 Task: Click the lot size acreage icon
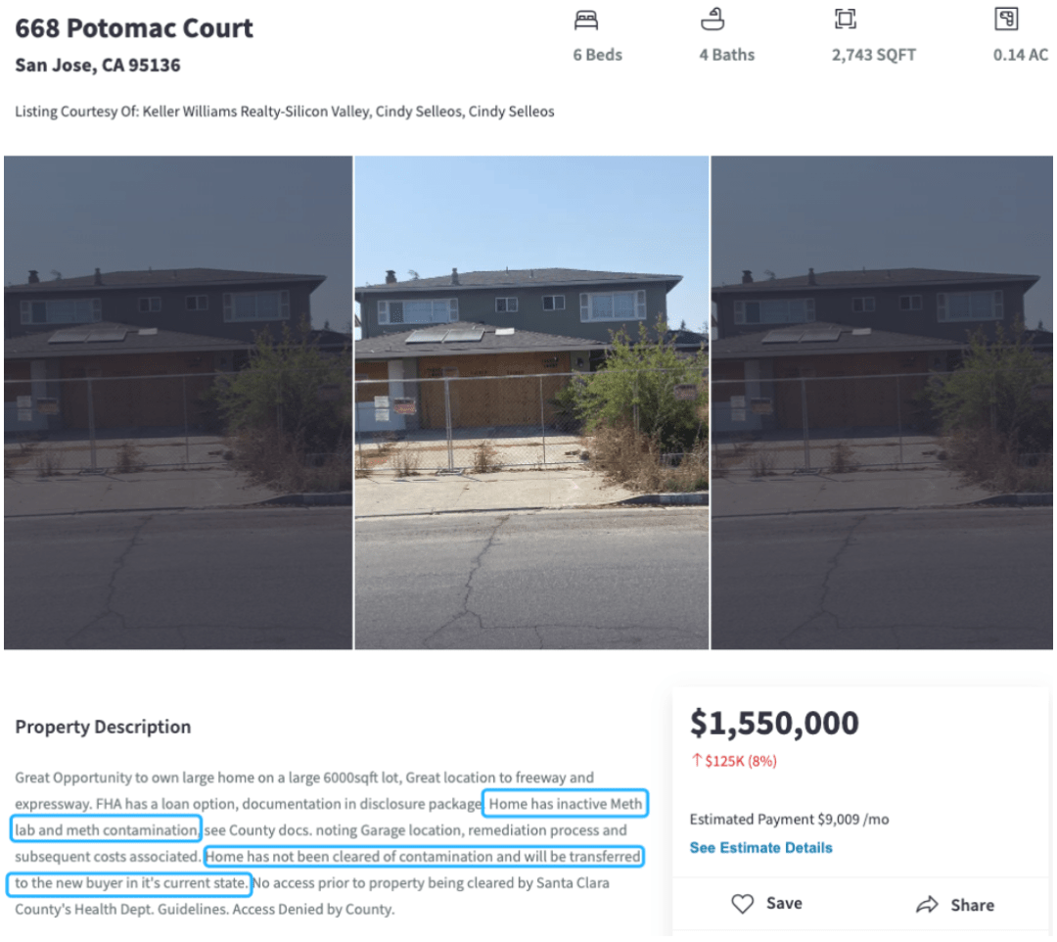tap(1006, 20)
